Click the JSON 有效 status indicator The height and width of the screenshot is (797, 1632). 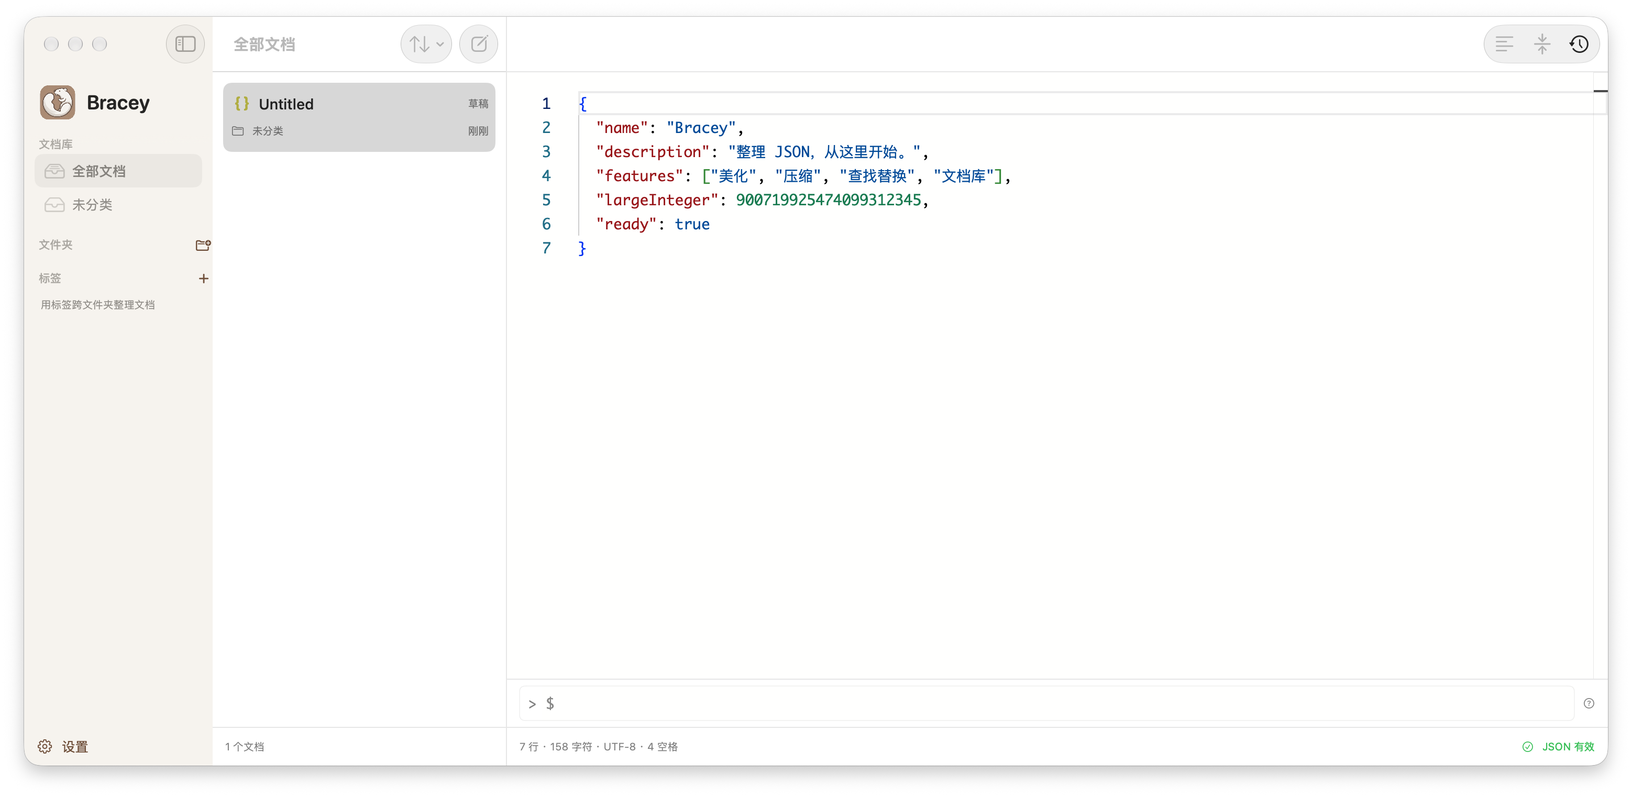pos(1559,746)
